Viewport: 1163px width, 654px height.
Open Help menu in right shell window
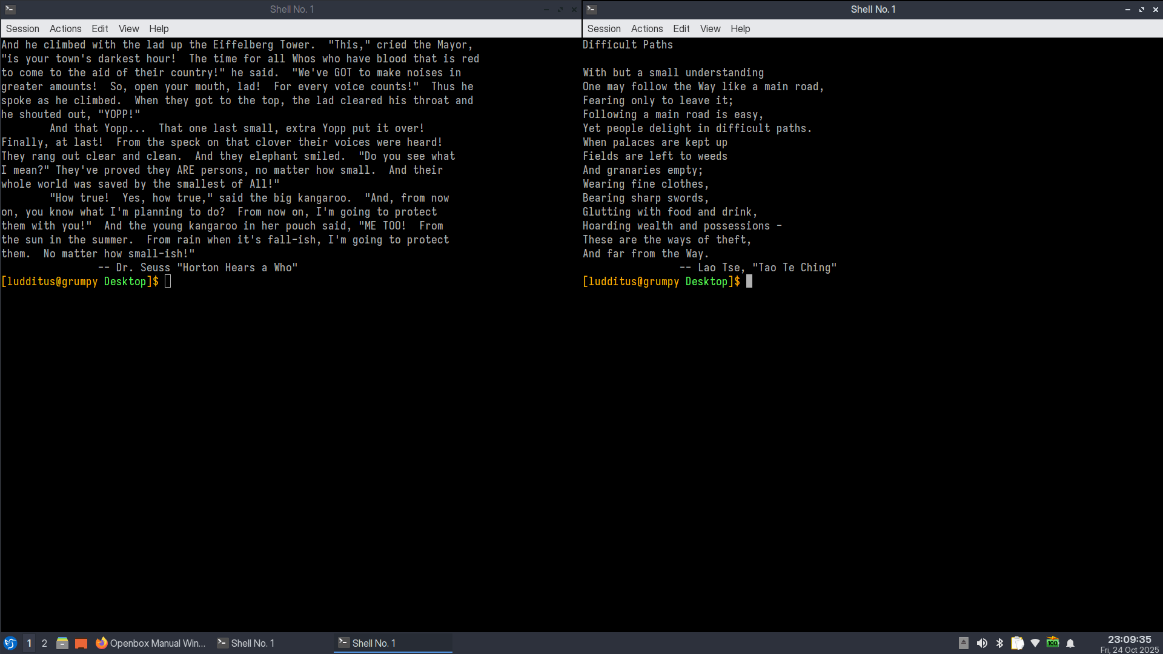(740, 28)
